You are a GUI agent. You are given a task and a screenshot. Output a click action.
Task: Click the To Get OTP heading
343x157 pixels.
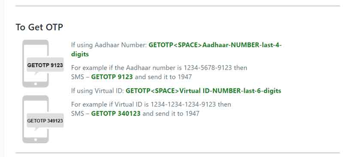tap(39, 27)
